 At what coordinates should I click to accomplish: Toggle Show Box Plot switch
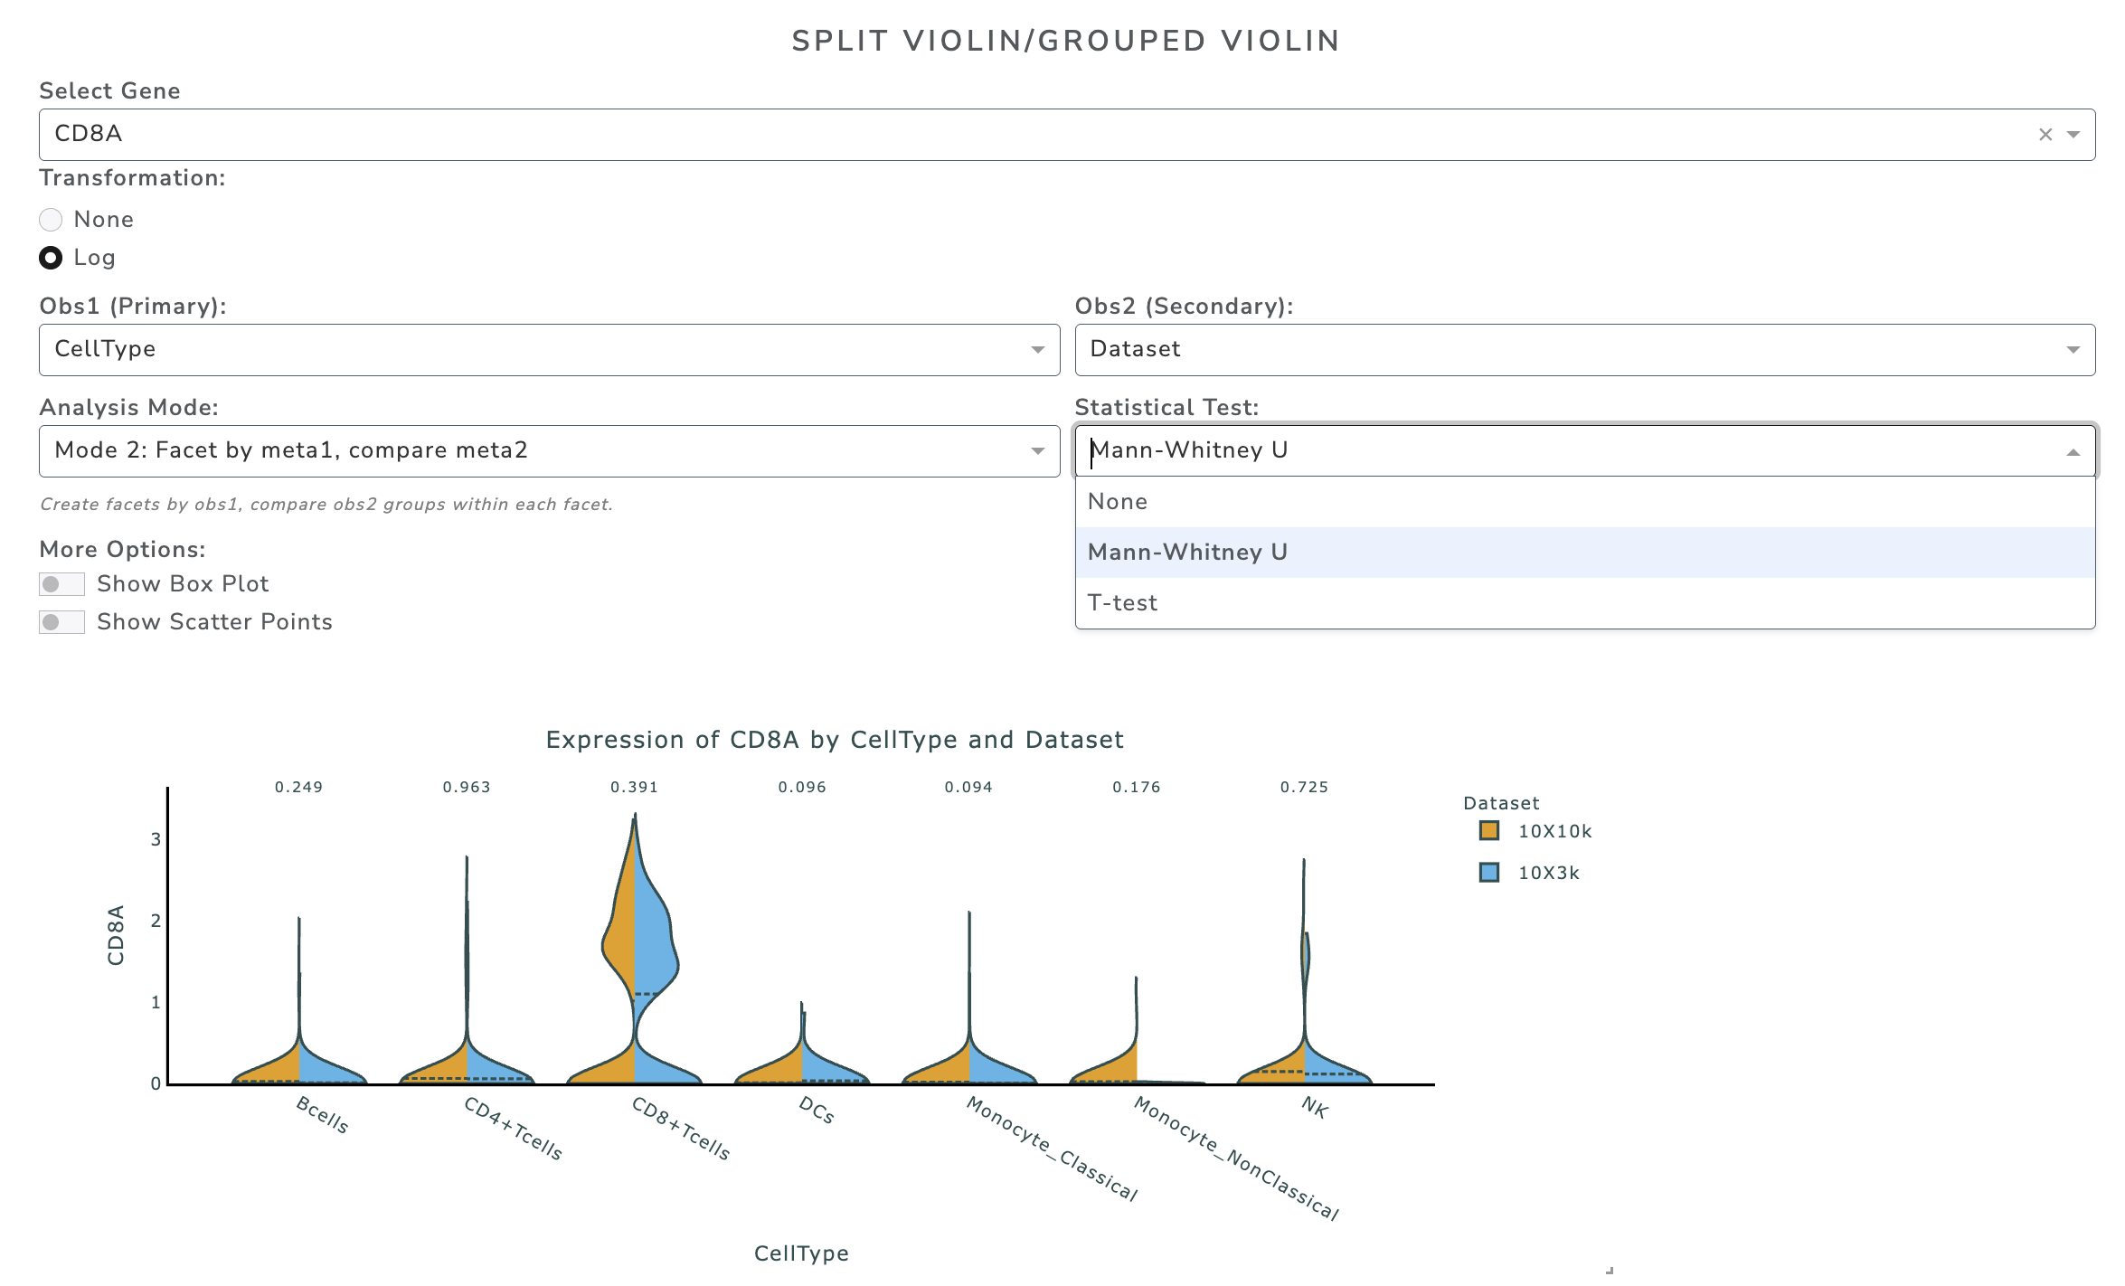pos(61,584)
